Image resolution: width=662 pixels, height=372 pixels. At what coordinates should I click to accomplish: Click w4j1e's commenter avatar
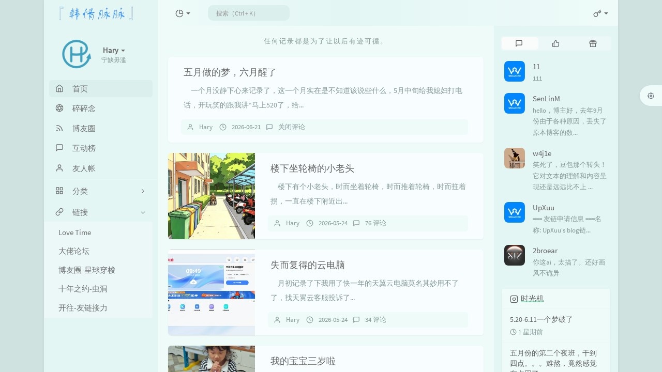click(515, 158)
